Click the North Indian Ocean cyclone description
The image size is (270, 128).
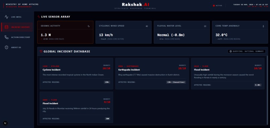[73, 75]
